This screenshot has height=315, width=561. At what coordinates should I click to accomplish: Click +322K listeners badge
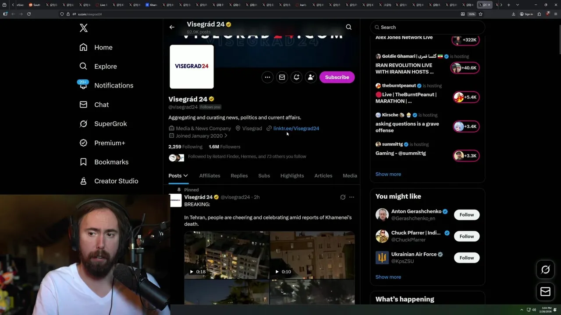[465, 40]
